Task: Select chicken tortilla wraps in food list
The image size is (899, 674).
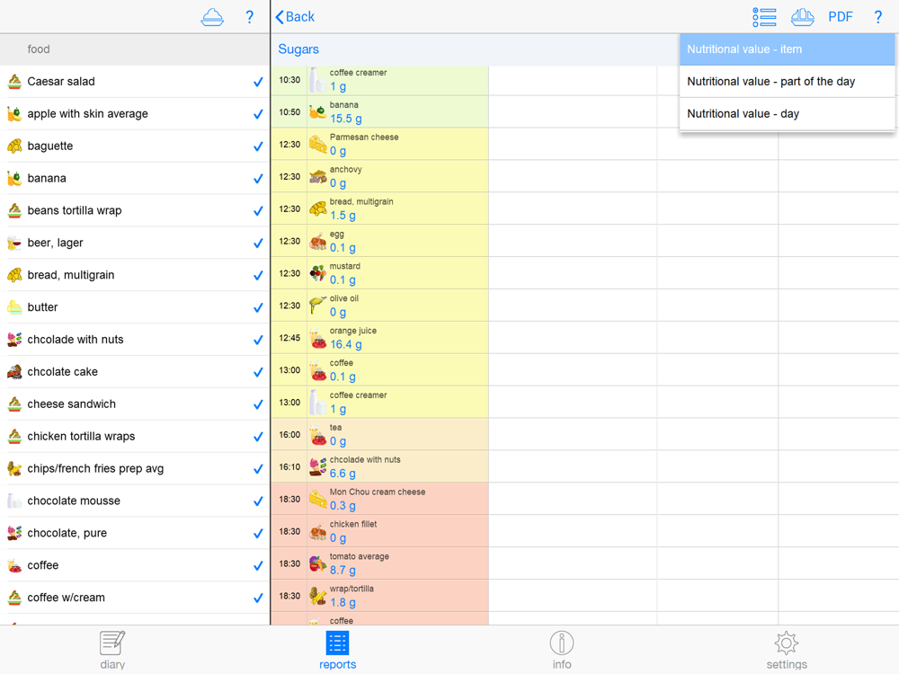Action: click(x=135, y=436)
